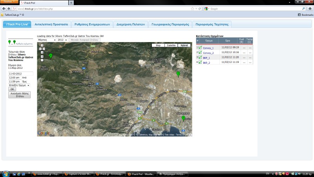Uncheck the Convoy_1 vehicle checkbox
The height and width of the screenshot is (177, 314).
(200, 48)
